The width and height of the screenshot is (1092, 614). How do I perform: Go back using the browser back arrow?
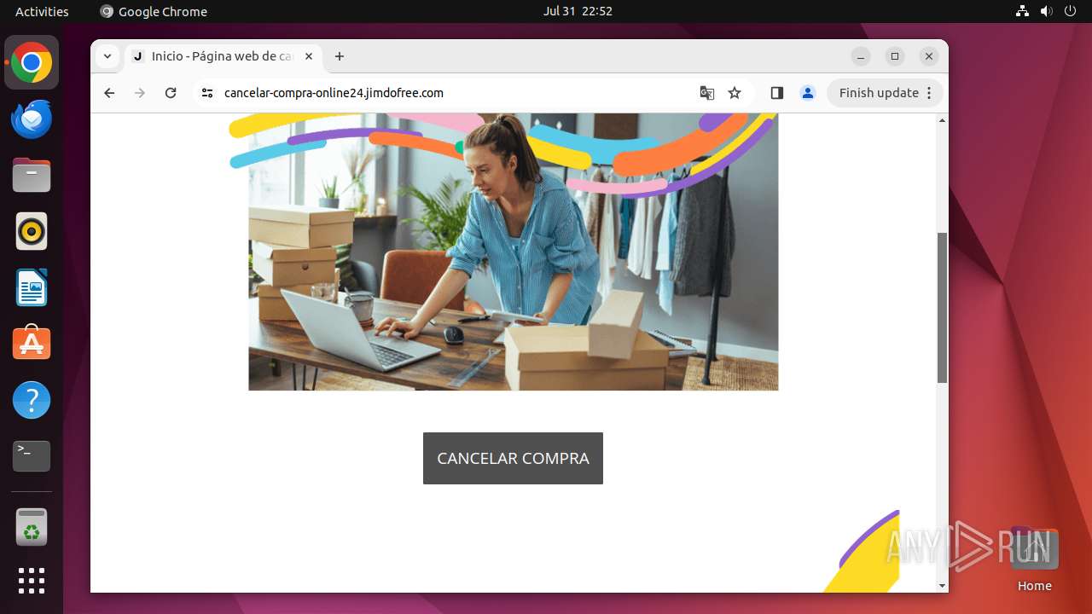point(109,93)
